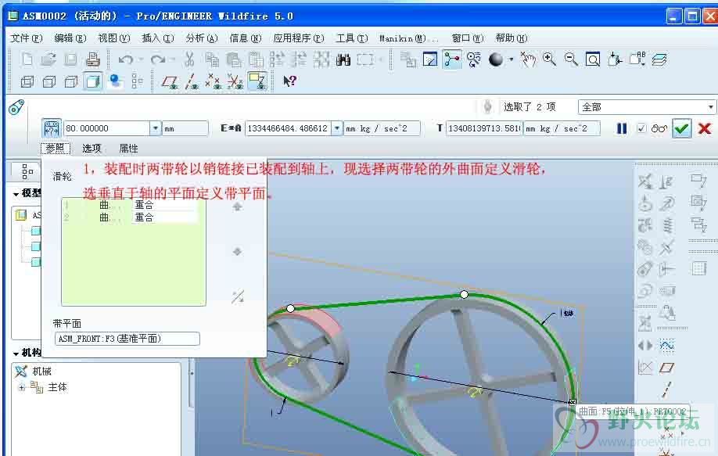The image size is (718, 456).
Task: Cancel with the red X button
Action: tap(705, 128)
